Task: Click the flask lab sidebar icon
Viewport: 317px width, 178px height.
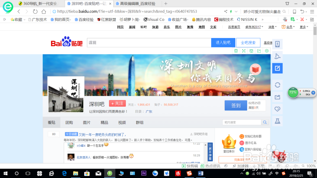Action: (277, 121)
